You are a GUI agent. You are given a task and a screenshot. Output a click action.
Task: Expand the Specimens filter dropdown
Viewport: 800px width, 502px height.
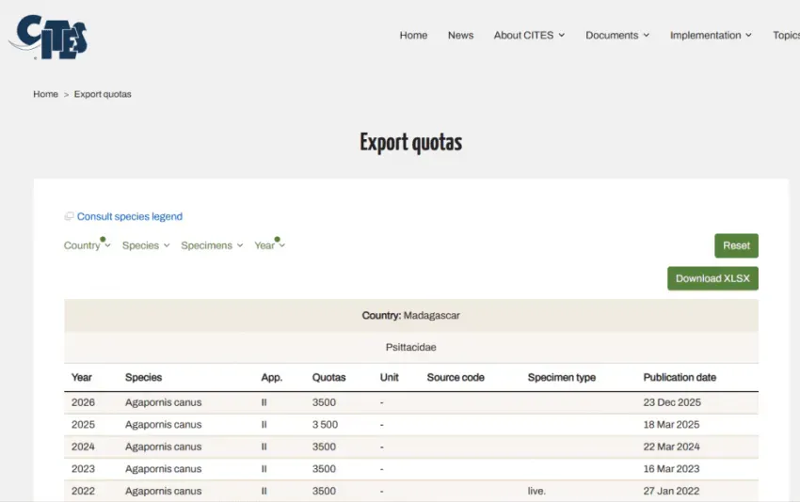point(212,245)
